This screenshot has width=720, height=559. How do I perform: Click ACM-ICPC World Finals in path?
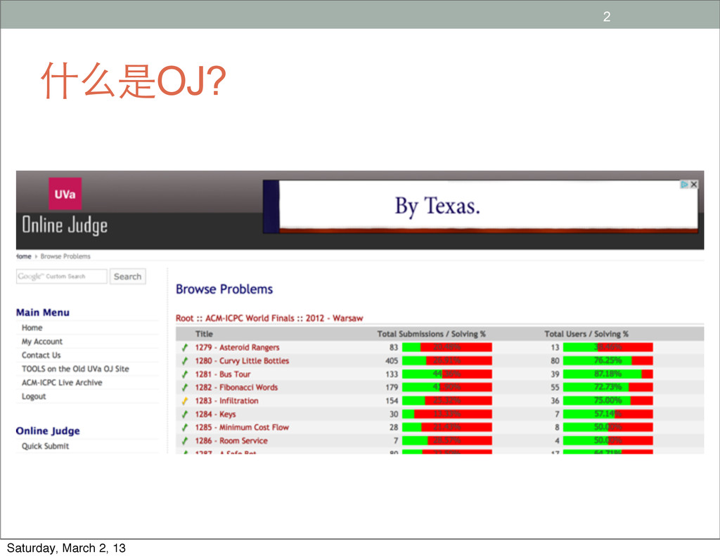(x=250, y=318)
